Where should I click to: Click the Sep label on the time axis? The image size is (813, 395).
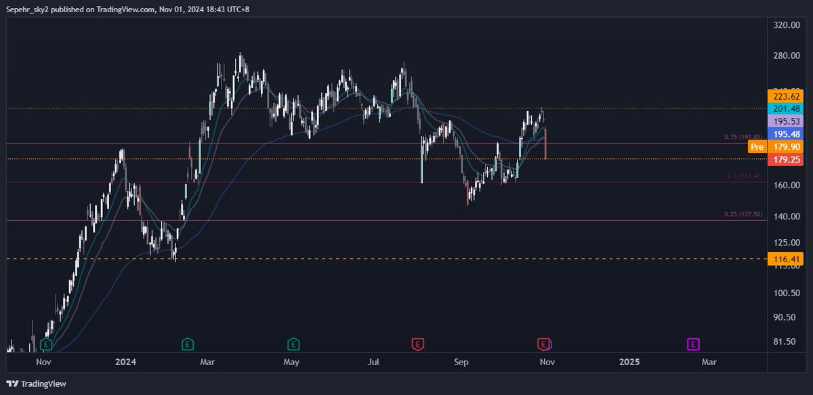point(461,362)
